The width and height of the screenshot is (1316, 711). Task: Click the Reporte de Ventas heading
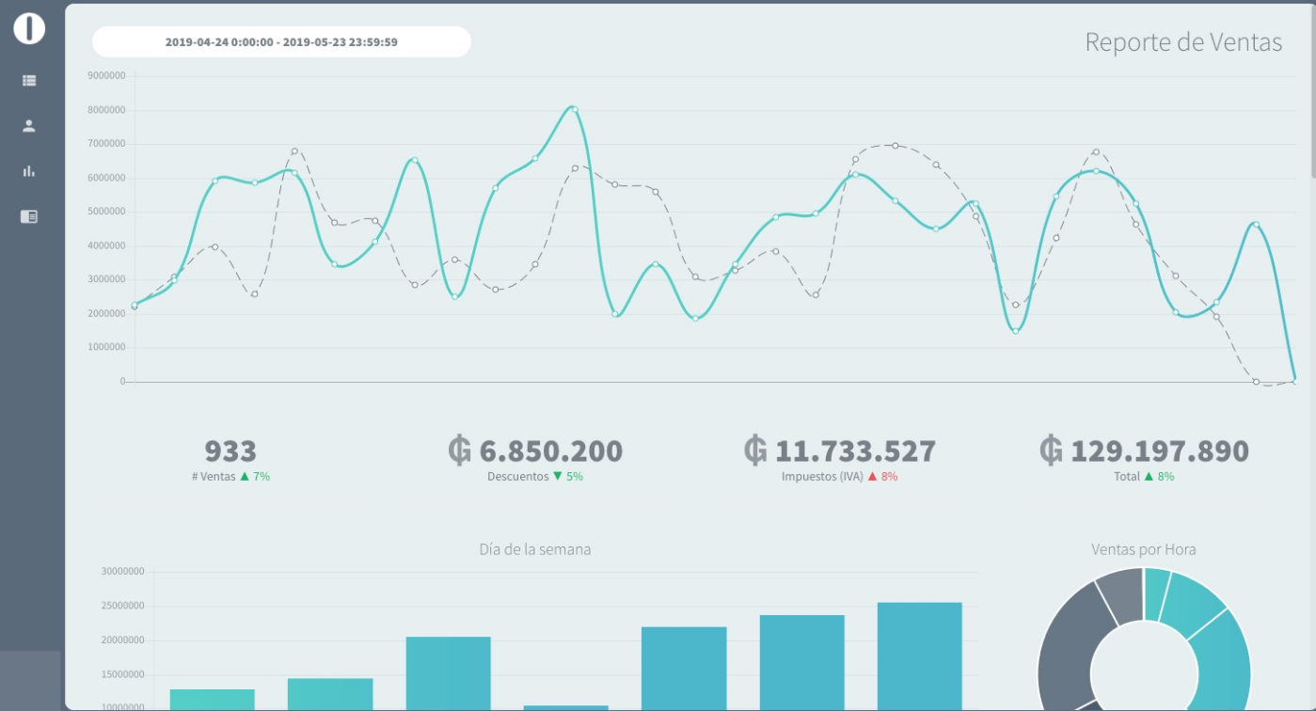(x=1182, y=42)
